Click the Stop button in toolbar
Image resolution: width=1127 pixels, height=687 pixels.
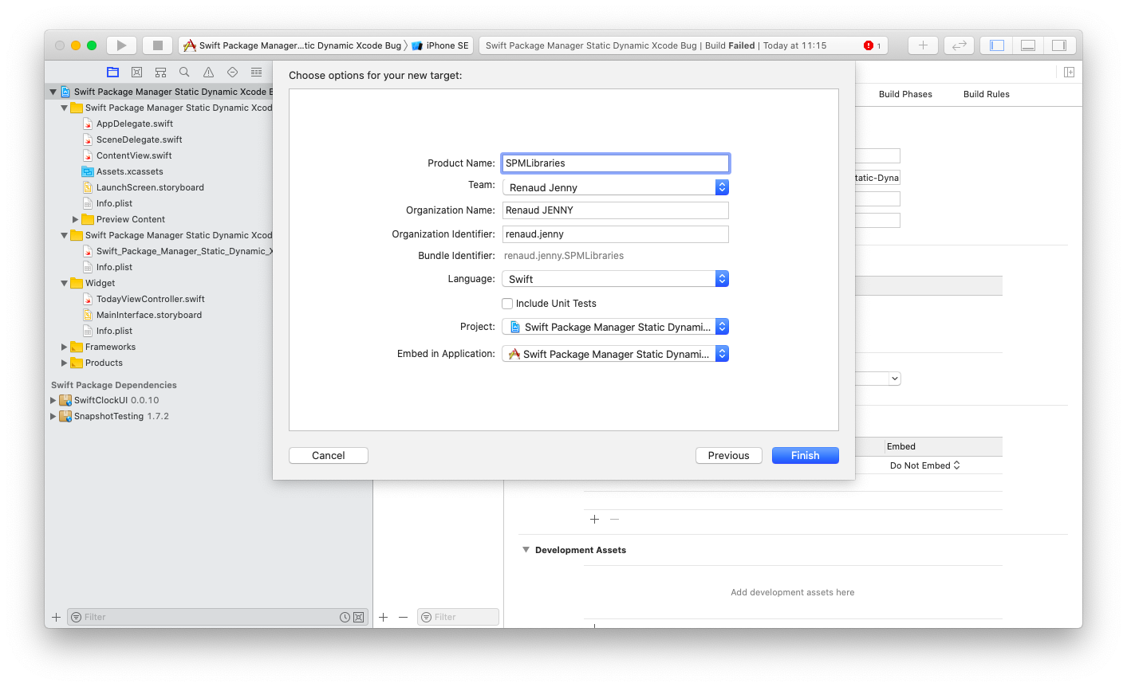(x=158, y=45)
